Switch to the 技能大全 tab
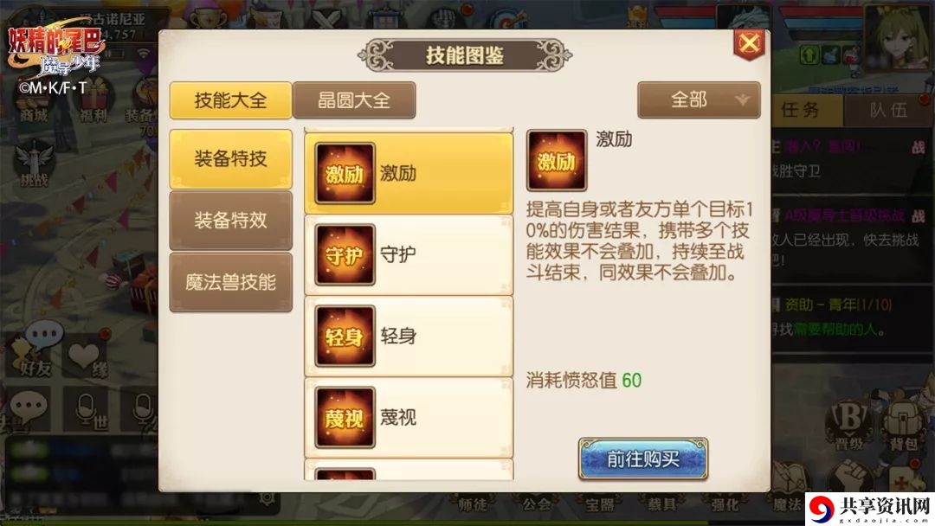The width and height of the screenshot is (935, 526). pos(231,100)
